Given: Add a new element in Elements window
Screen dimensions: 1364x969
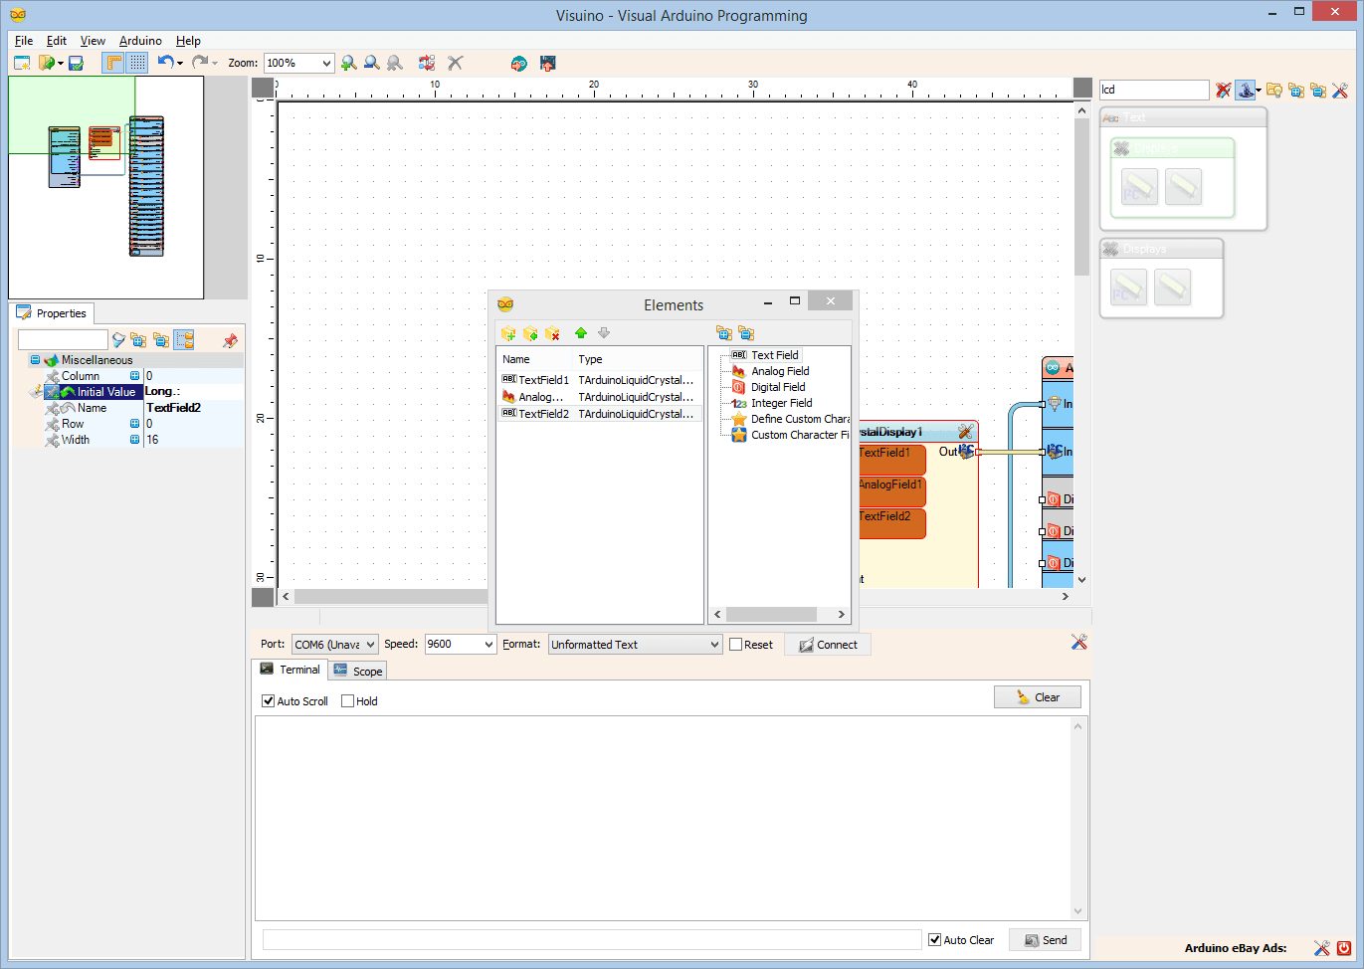Looking at the screenshot, I should 508,333.
